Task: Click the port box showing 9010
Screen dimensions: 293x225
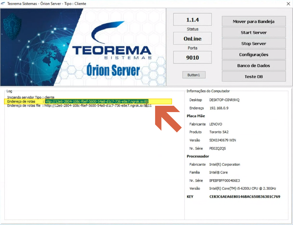Action: [x=192, y=57]
